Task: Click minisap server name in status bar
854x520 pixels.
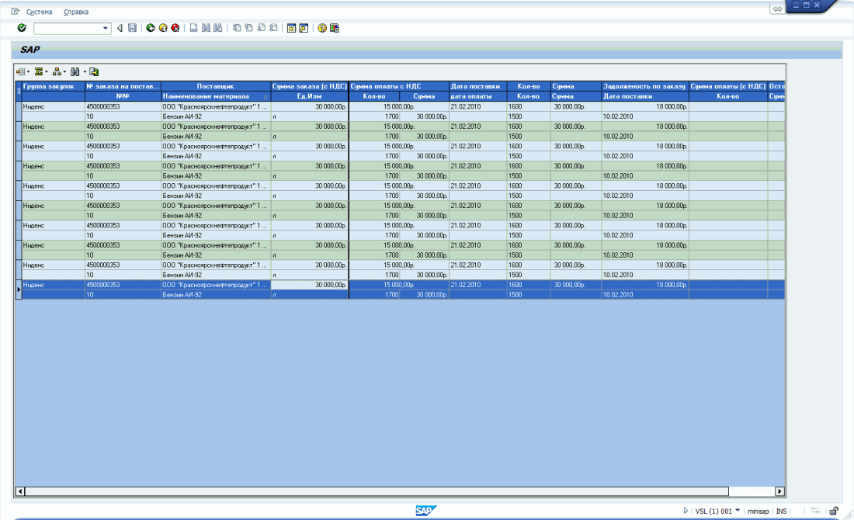Action: 758,511
